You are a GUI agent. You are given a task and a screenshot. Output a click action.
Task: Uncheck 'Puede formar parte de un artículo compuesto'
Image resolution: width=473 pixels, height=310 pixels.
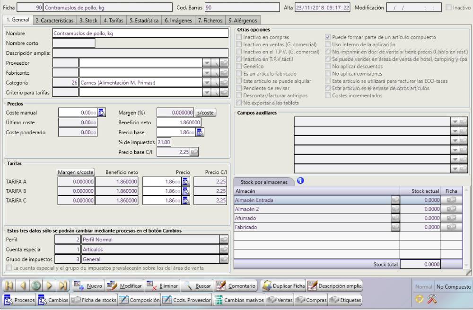click(328, 37)
